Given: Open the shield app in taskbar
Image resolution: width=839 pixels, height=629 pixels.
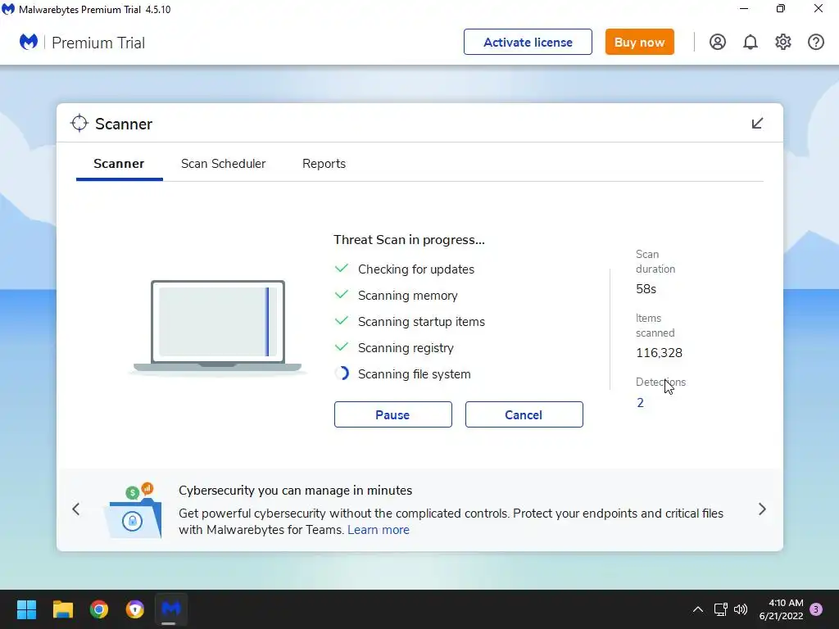Looking at the screenshot, I should coord(135,609).
